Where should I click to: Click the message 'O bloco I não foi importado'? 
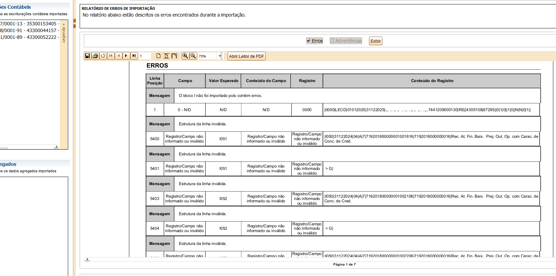tap(220, 96)
